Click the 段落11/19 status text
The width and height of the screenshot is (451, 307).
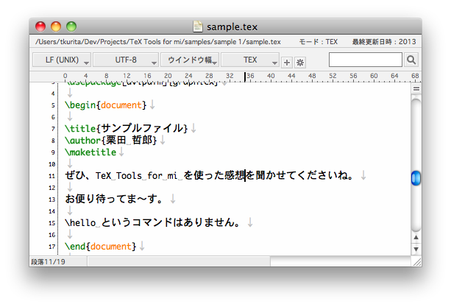click(x=48, y=262)
